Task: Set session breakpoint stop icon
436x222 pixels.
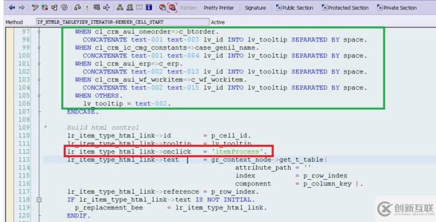Action: tap(162, 7)
